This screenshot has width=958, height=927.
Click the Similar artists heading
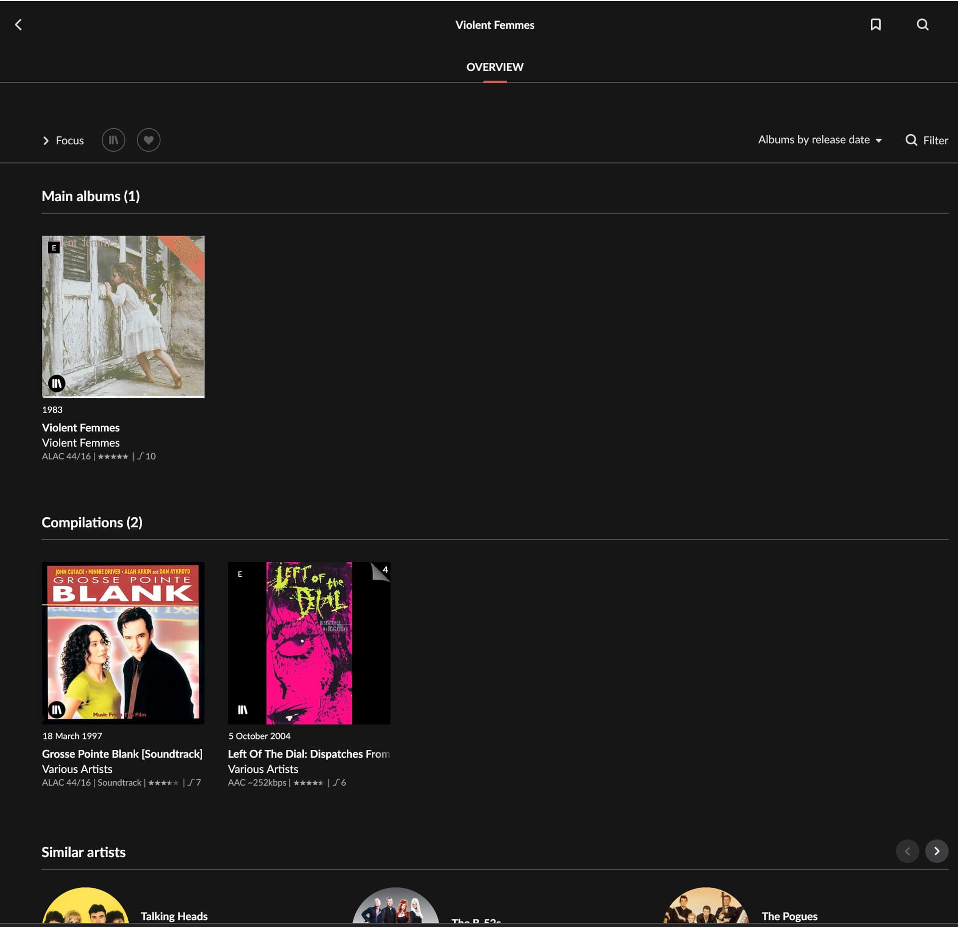pos(84,852)
